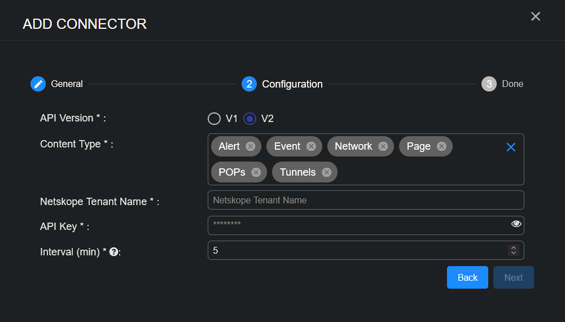Click the Interval help question mark icon
The width and height of the screenshot is (565, 322).
pyautogui.click(x=113, y=252)
